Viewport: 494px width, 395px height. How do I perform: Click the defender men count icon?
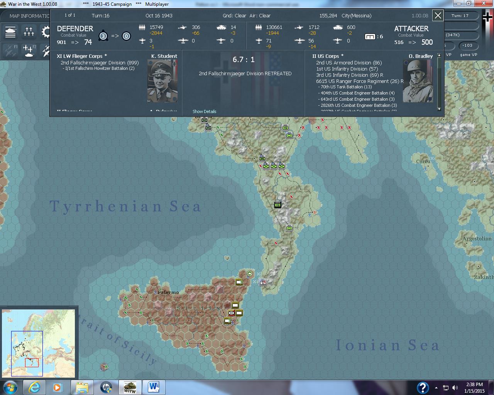(x=142, y=27)
